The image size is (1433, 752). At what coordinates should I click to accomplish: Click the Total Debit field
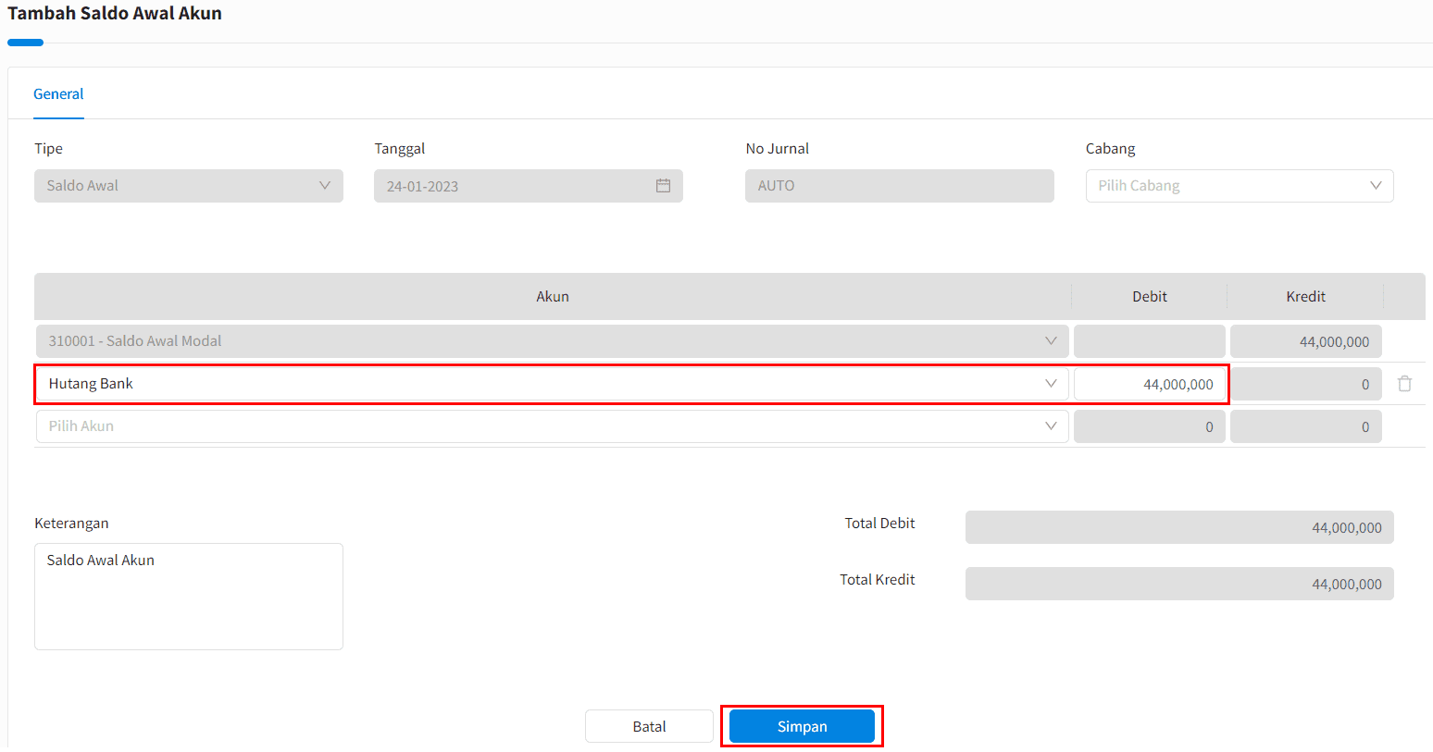(x=1179, y=527)
